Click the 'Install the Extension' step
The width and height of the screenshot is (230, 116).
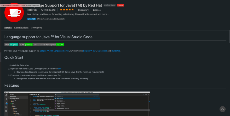[x=20, y=65]
